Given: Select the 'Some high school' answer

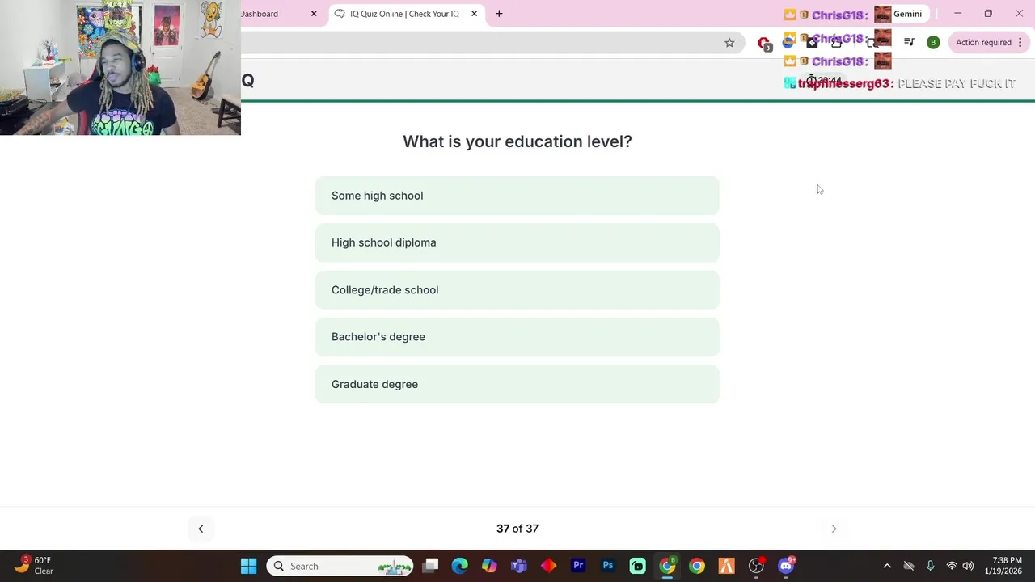Looking at the screenshot, I should 517,196.
